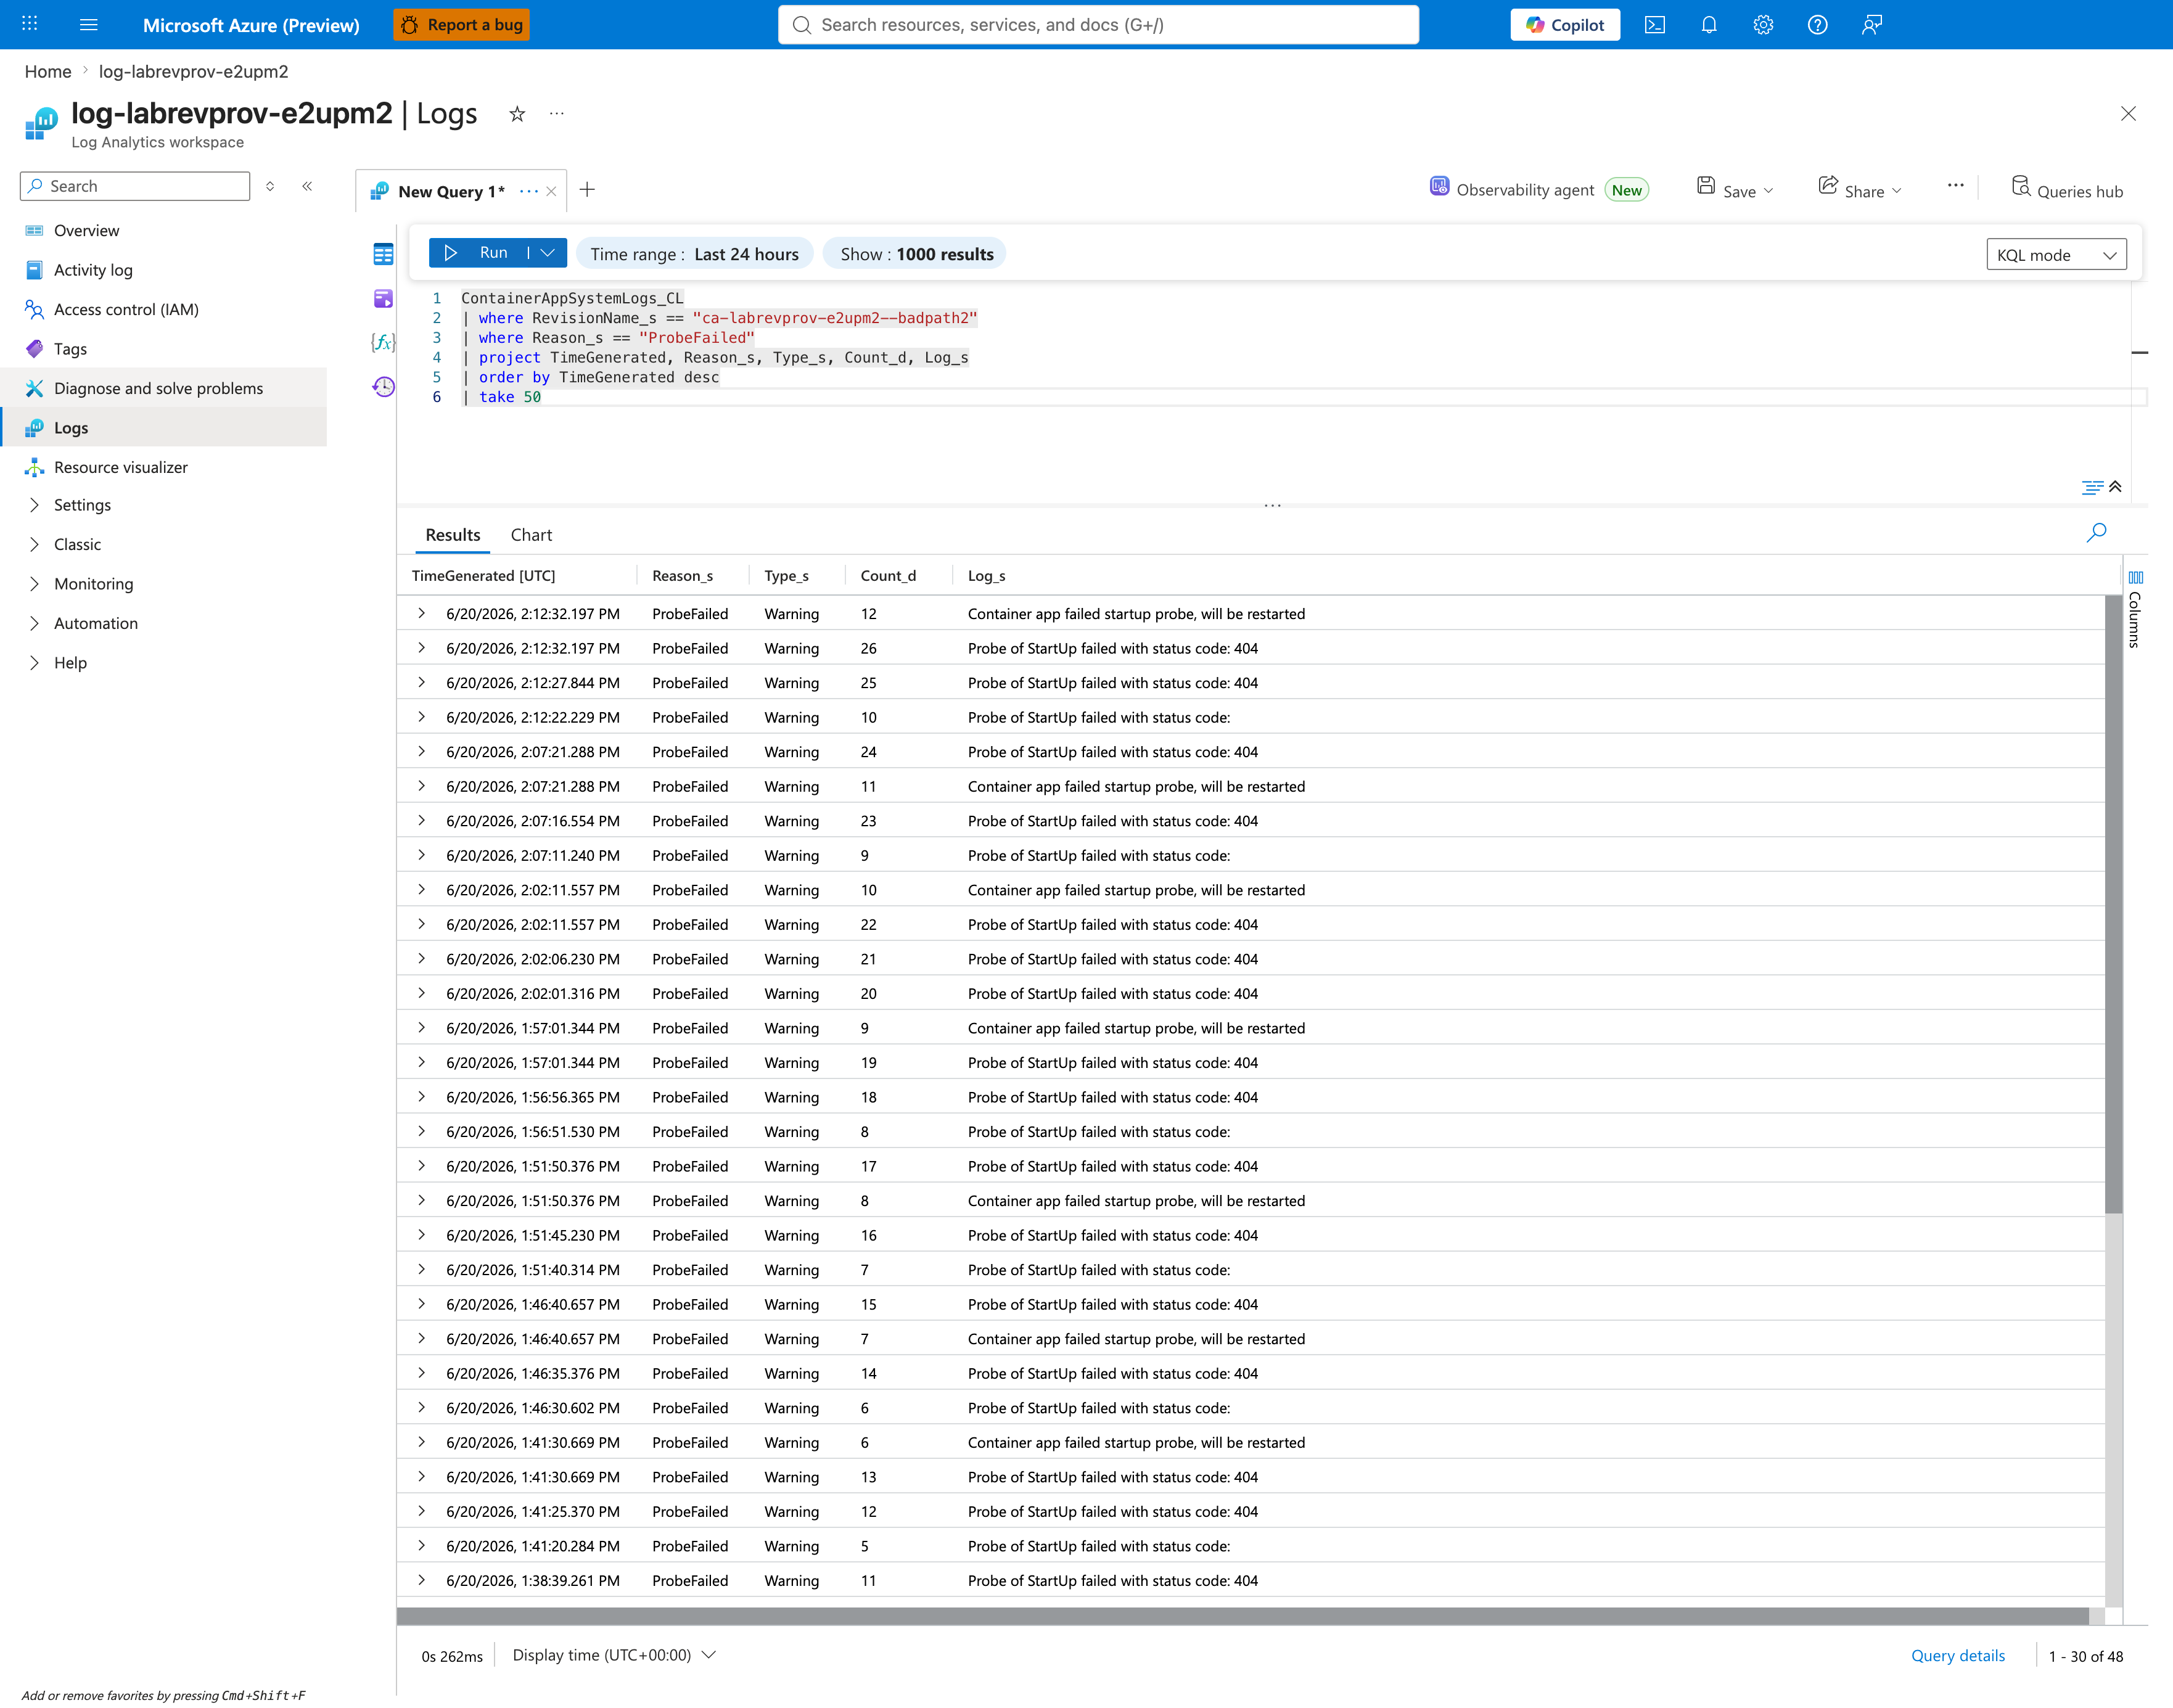Open the Functions fx pane icon
Screen dimensions: 2173x1708
pyautogui.click(x=383, y=342)
